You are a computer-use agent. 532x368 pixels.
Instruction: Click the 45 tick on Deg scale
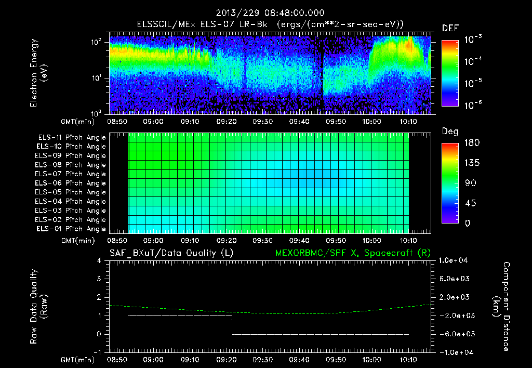pyautogui.click(x=471, y=203)
